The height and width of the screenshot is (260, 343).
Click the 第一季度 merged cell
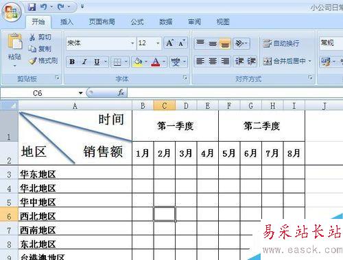click(x=175, y=126)
